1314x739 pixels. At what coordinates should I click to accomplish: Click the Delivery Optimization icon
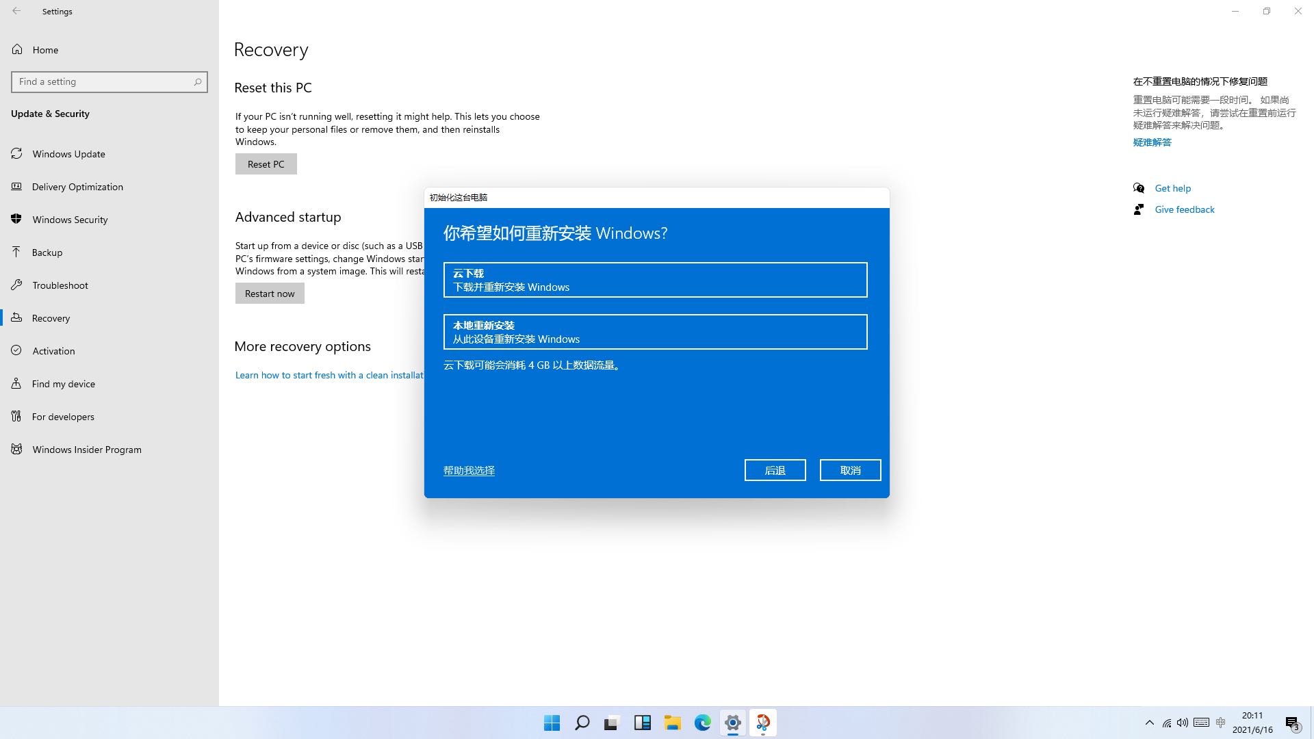(x=17, y=186)
